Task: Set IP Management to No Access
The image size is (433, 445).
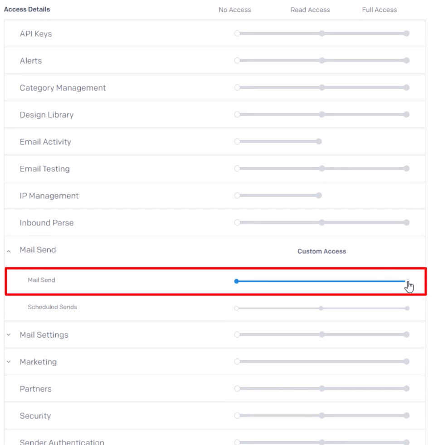Action: pyautogui.click(x=237, y=196)
